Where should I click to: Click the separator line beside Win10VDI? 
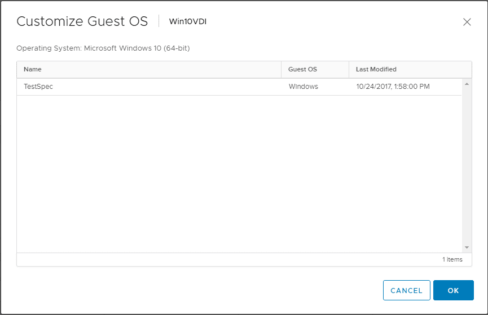tap(159, 21)
